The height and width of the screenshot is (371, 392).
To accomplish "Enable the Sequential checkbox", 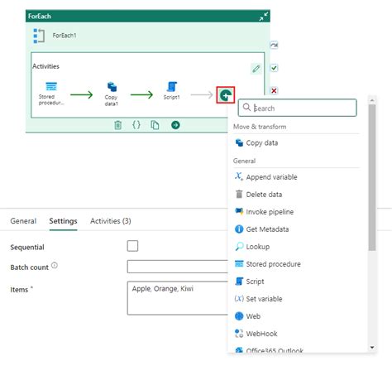I will (x=132, y=246).
